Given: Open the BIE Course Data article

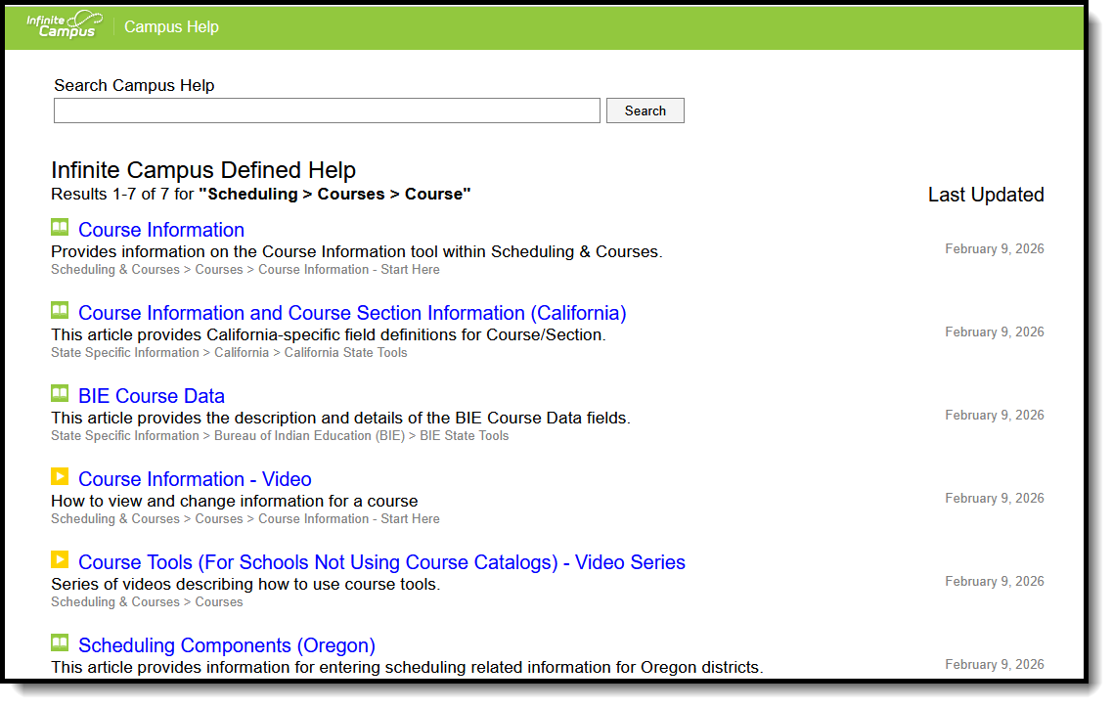Looking at the screenshot, I should pyautogui.click(x=152, y=396).
